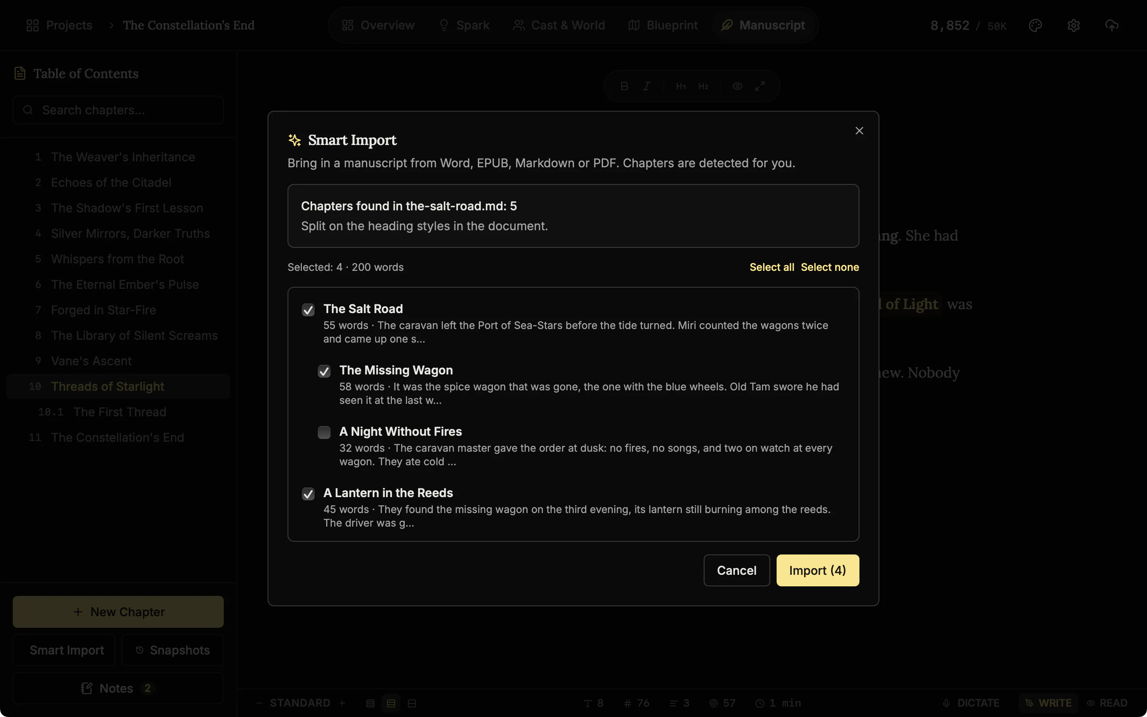1147x717 pixels.
Task: Open the Blueprint tab
Action: pos(663,25)
